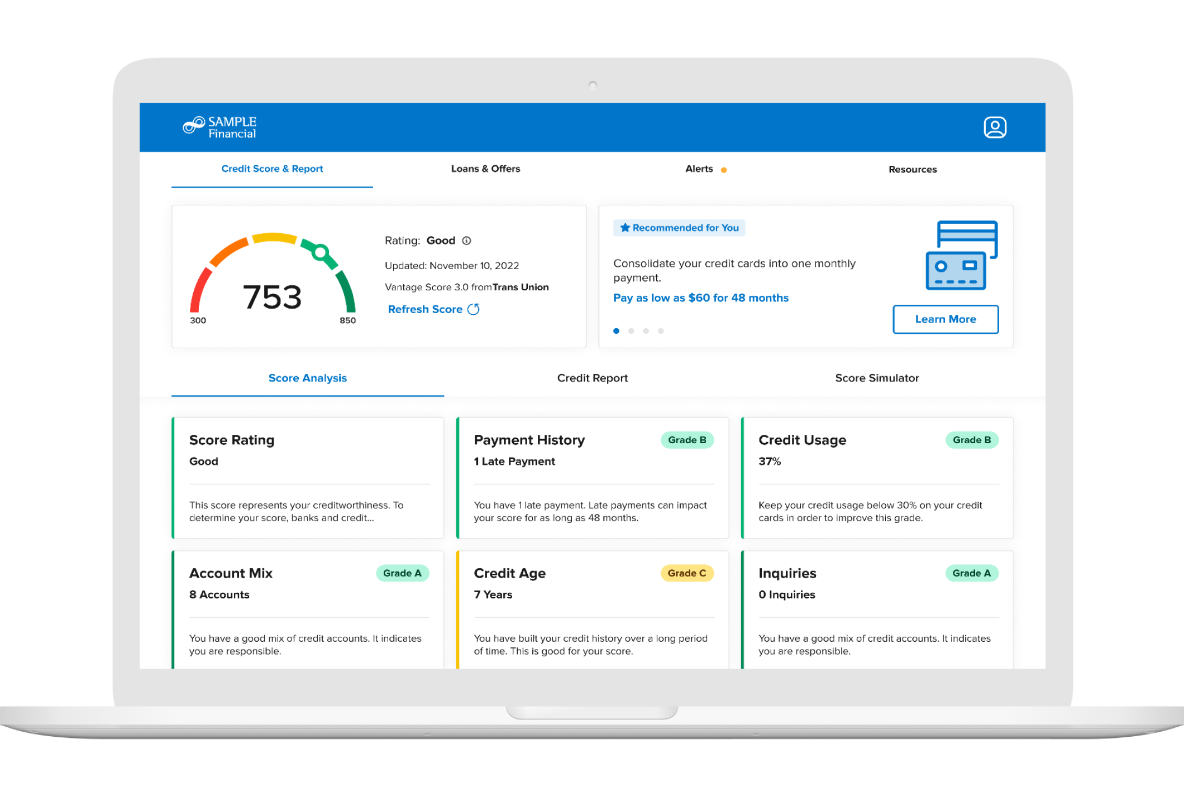The image size is (1184, 797).
Task: Expand the Grade C badge on Credit Age
Action: point(687,573)
